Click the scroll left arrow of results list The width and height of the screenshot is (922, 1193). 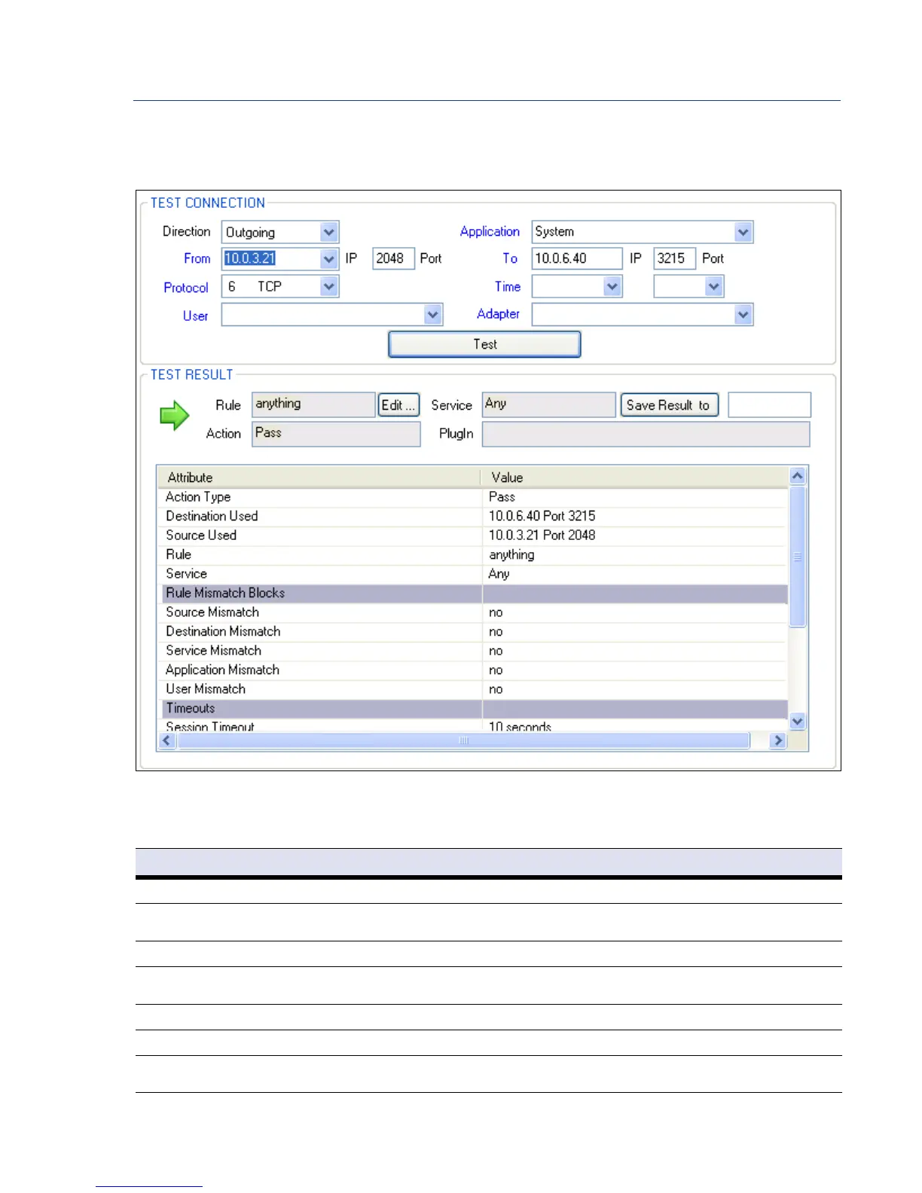click(x=167, y=741)
